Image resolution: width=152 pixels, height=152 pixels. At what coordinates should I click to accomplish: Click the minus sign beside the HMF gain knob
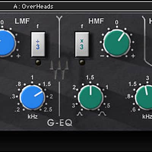pos(103,56)
